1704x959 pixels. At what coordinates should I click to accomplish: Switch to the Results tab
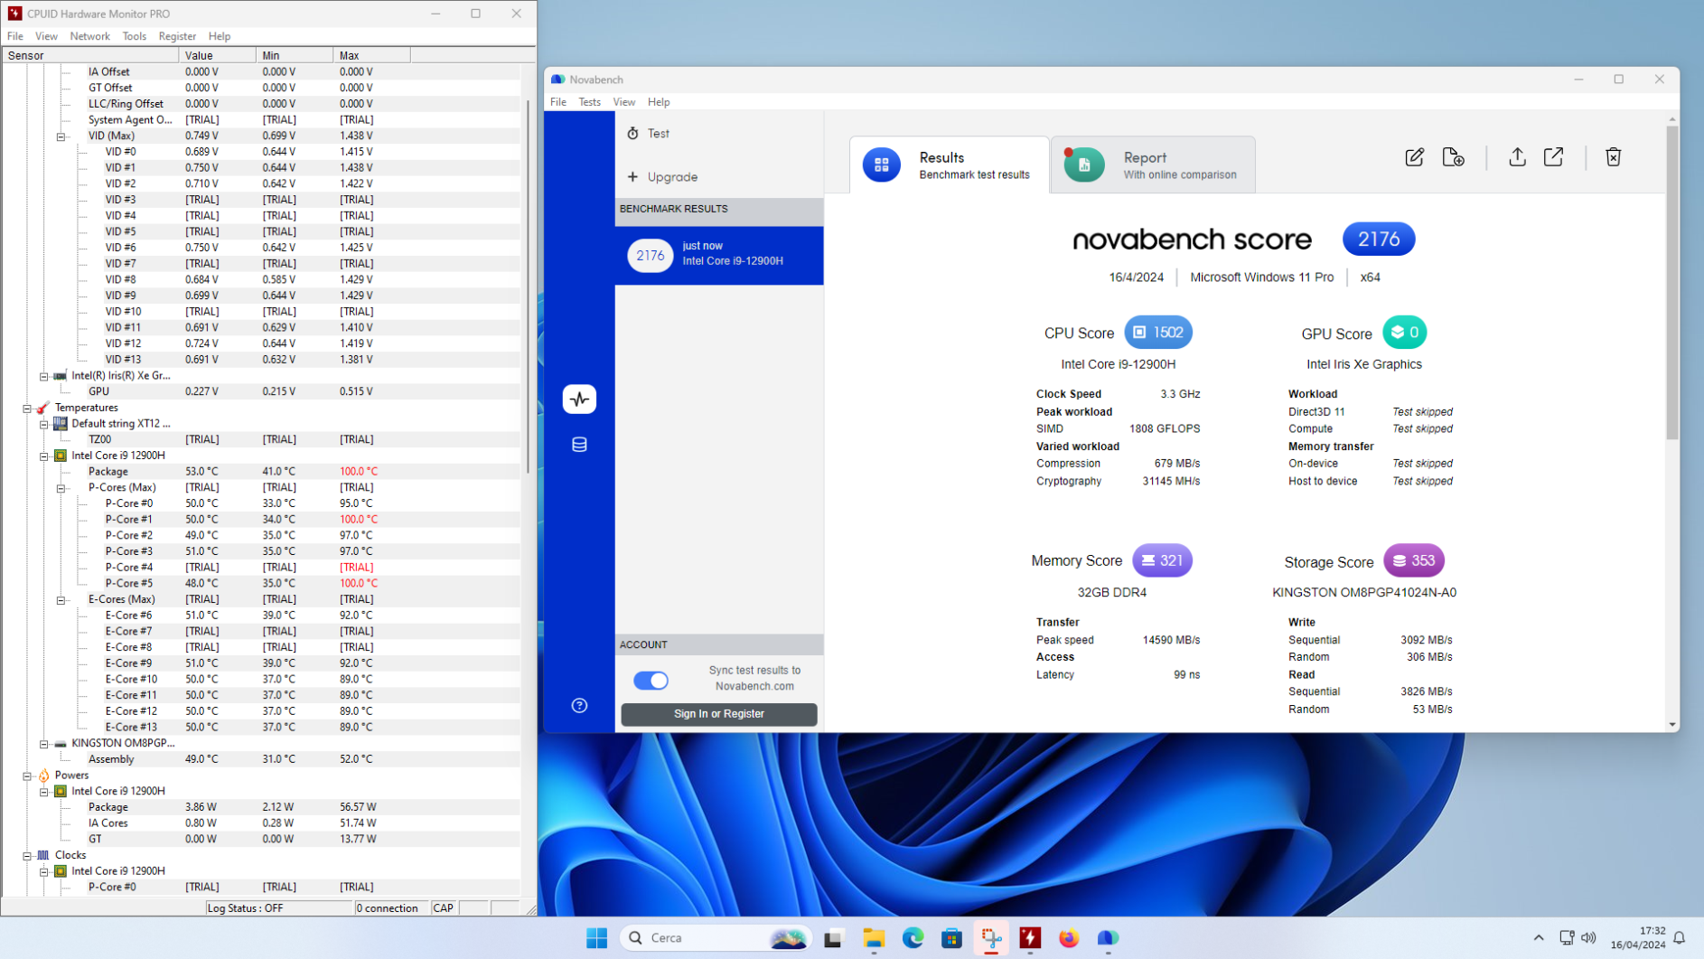point(949,165)
